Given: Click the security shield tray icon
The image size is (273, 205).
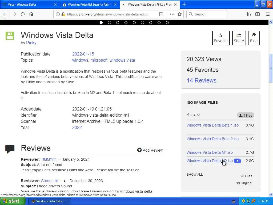Looking at the screenshot, I should click(x=243, y=201).
